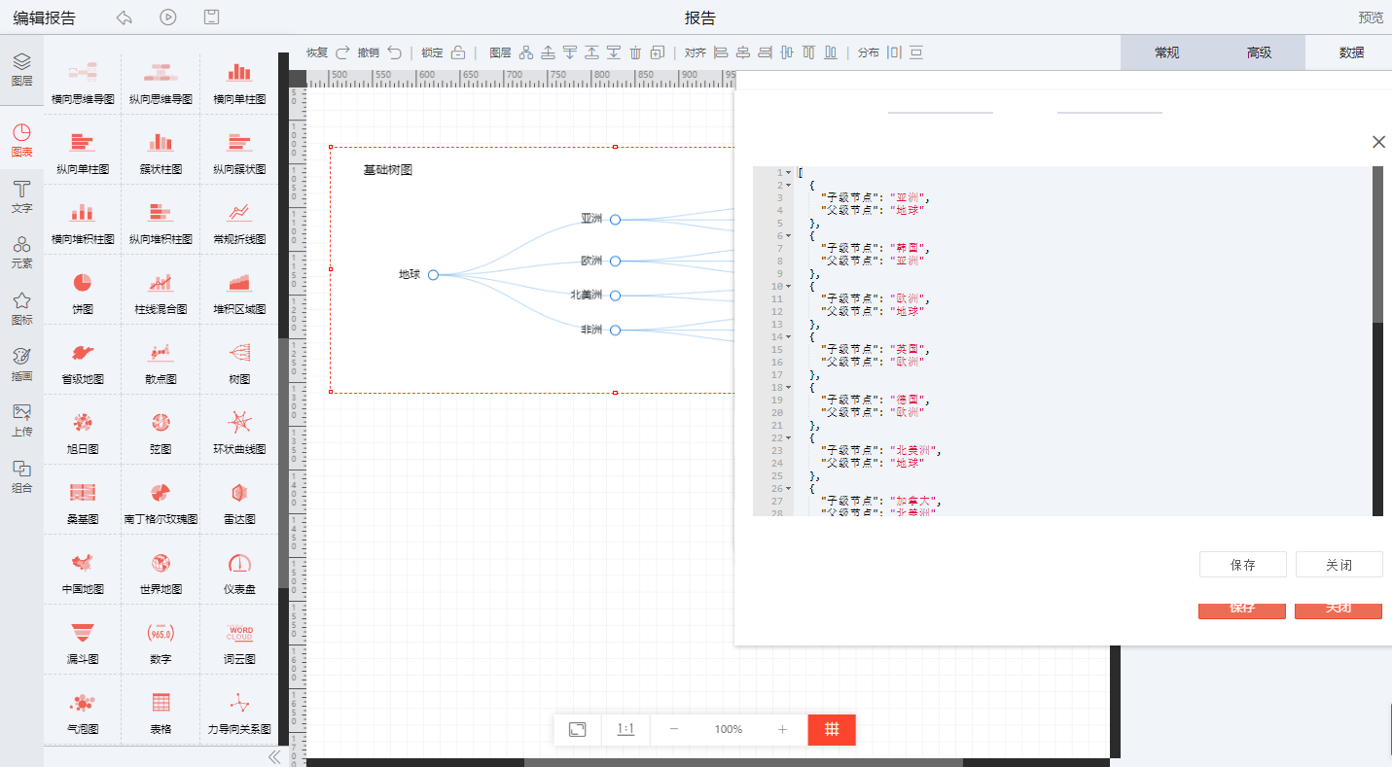Toggle the red grid display button
The height and width of the screenshot is (767, 1392).
(832, 729)
